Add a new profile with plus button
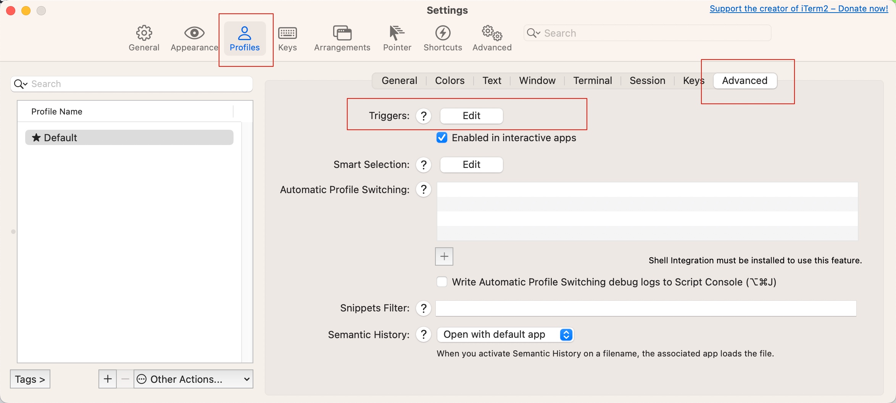896x403 pixels. point(108,379)
